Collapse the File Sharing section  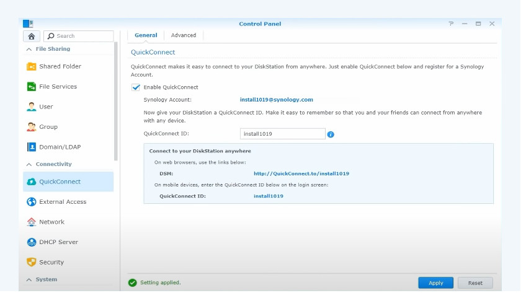[29, 49]
